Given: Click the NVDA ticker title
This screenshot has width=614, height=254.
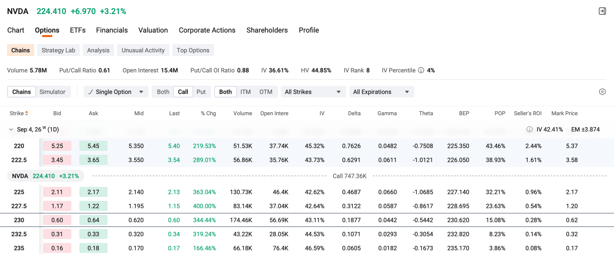Looking at the screenshot, I should pyautogui.click(x=18, y=11).
